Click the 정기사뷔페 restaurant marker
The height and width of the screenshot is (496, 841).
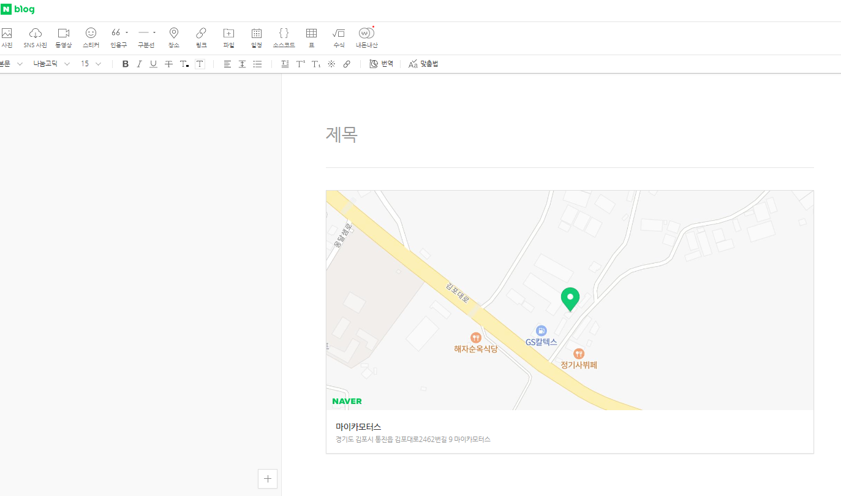[578, 359]
